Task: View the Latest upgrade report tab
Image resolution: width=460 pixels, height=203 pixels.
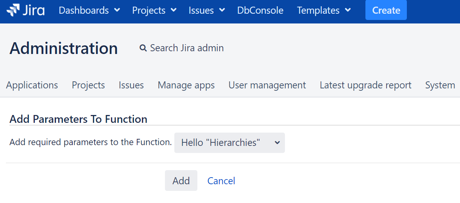Action: pos(365,85)
